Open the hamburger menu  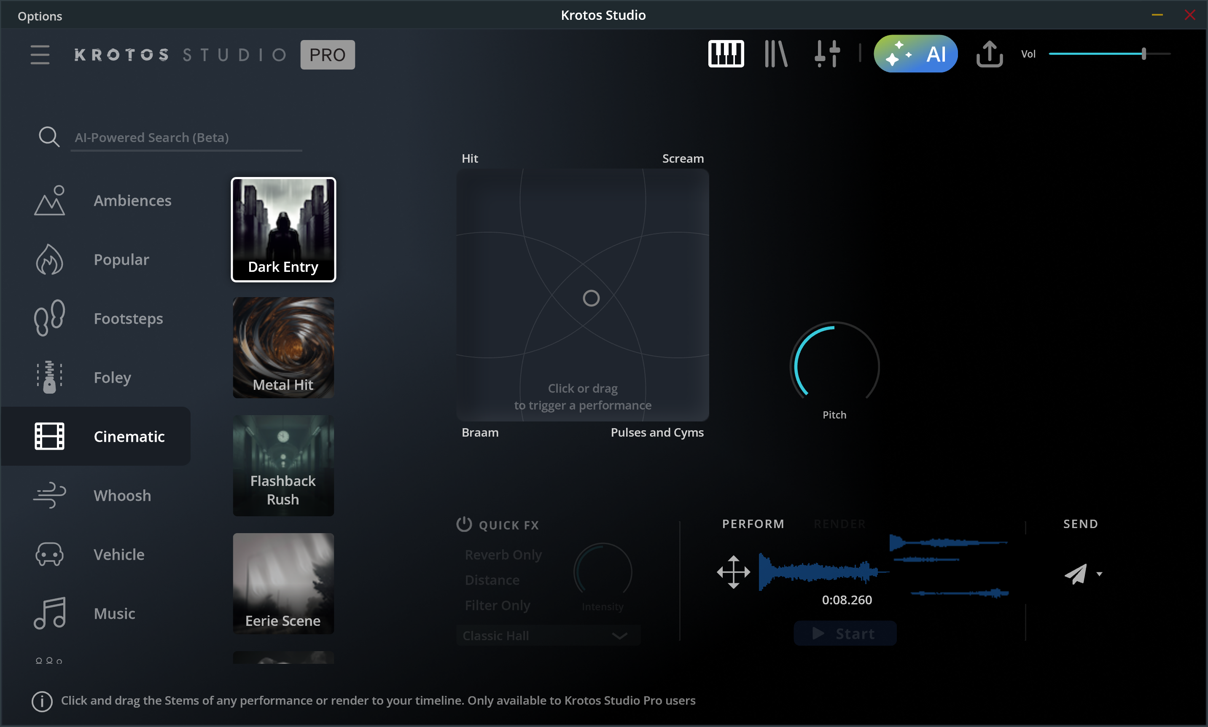[40, 54]
